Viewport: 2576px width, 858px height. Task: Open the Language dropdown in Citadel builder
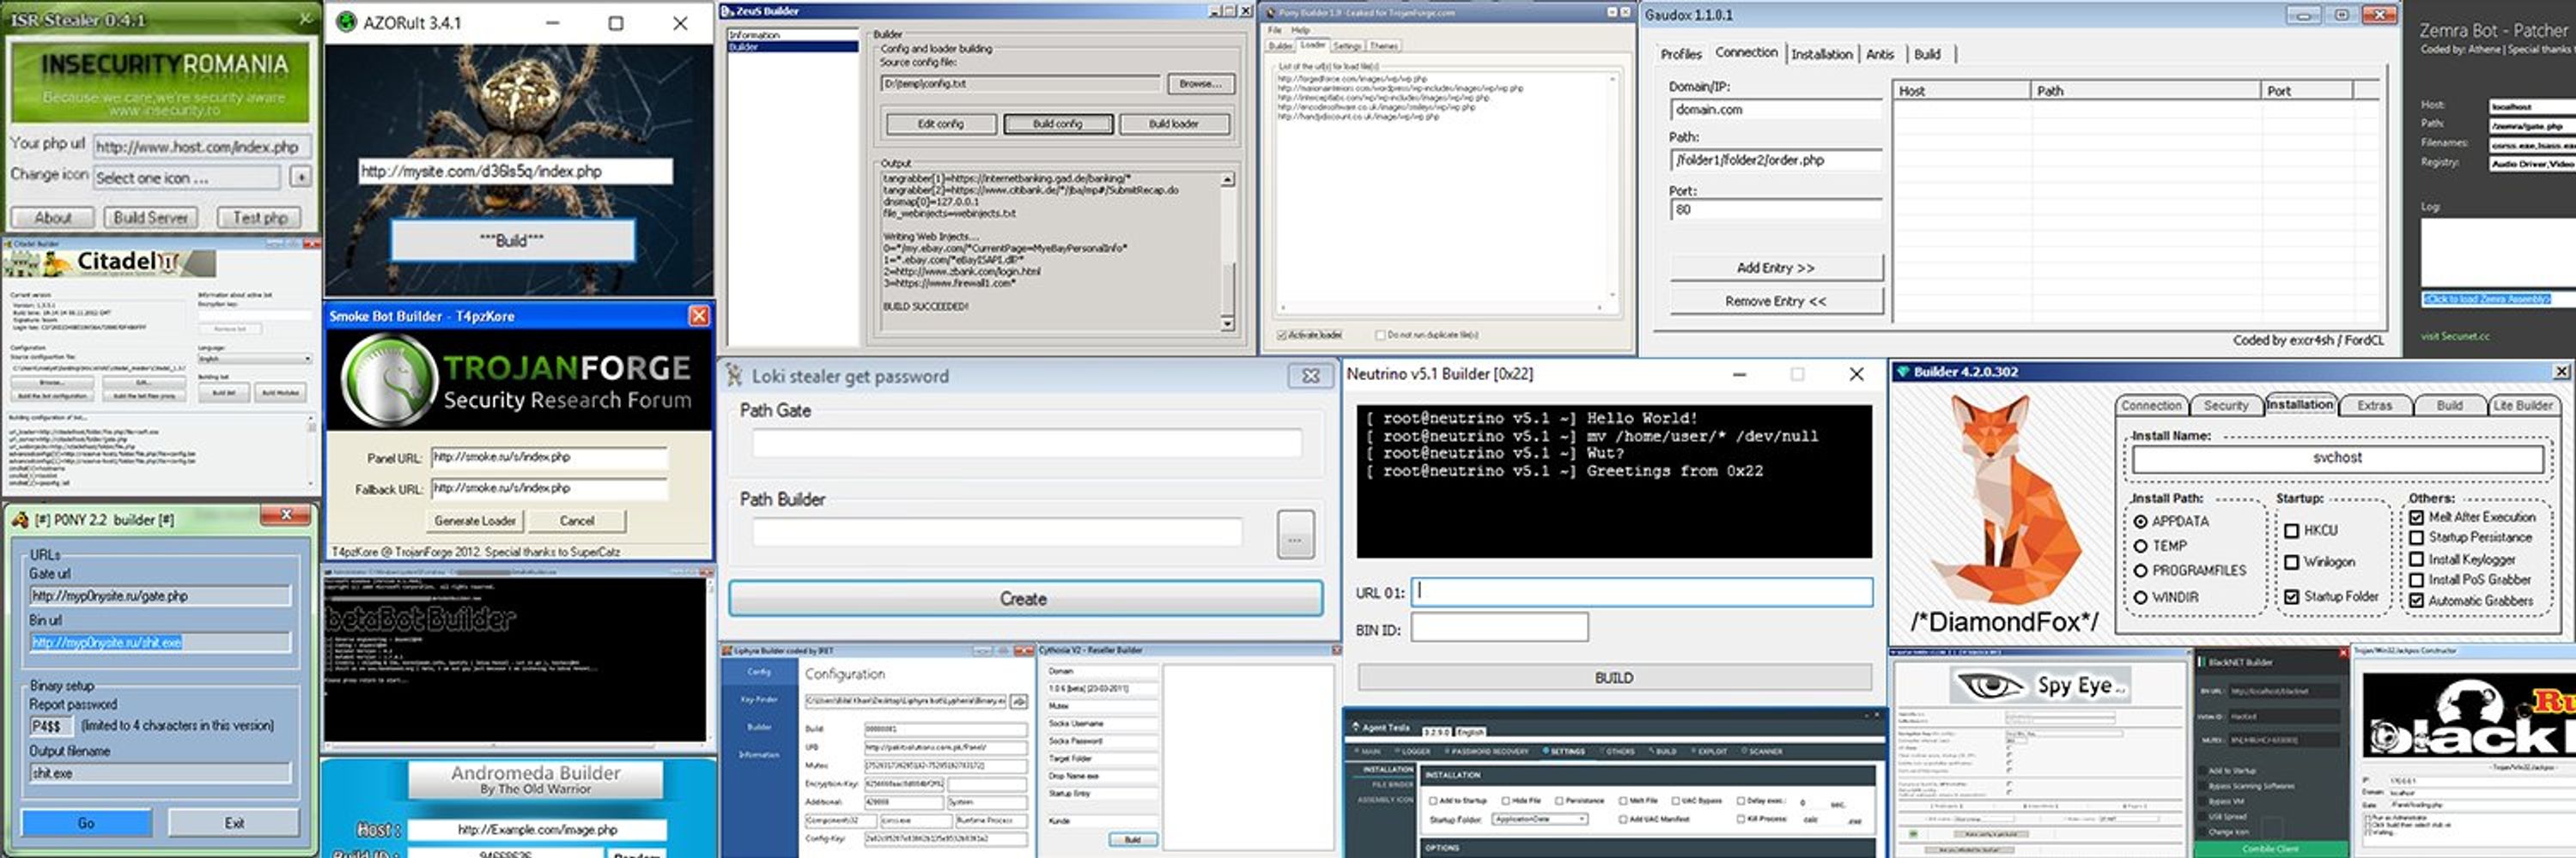[254, 359]
